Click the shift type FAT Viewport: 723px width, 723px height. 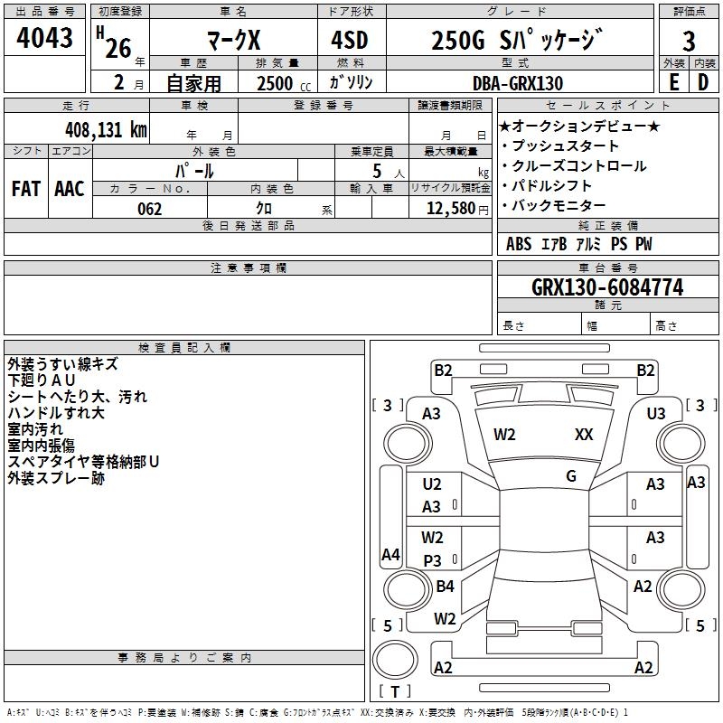point(26,189)
